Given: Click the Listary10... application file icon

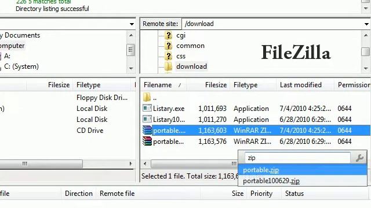Looking at the screenshot, I should pos(147,119).
